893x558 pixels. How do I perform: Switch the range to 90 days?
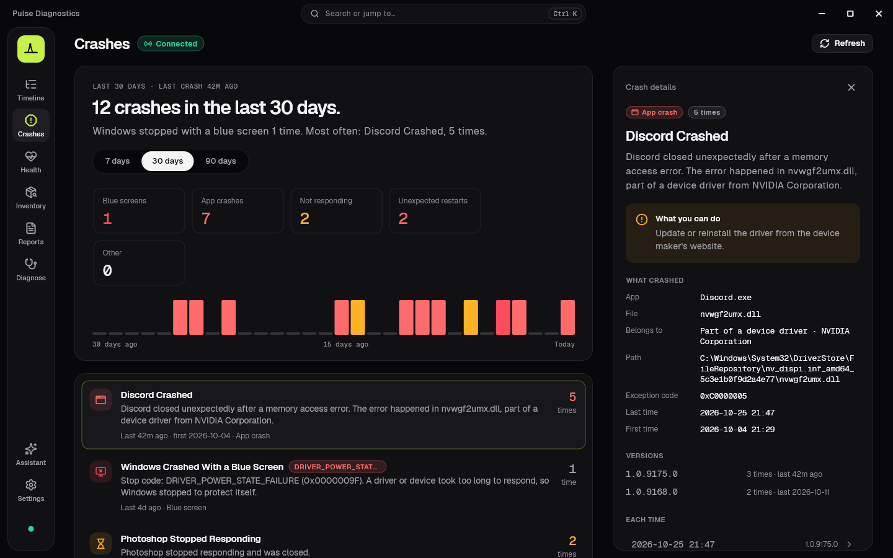[x=221, y=161]
